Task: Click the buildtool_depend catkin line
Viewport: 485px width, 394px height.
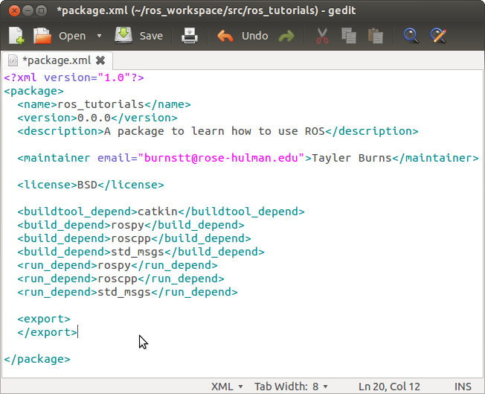Action: pos(161,212)
